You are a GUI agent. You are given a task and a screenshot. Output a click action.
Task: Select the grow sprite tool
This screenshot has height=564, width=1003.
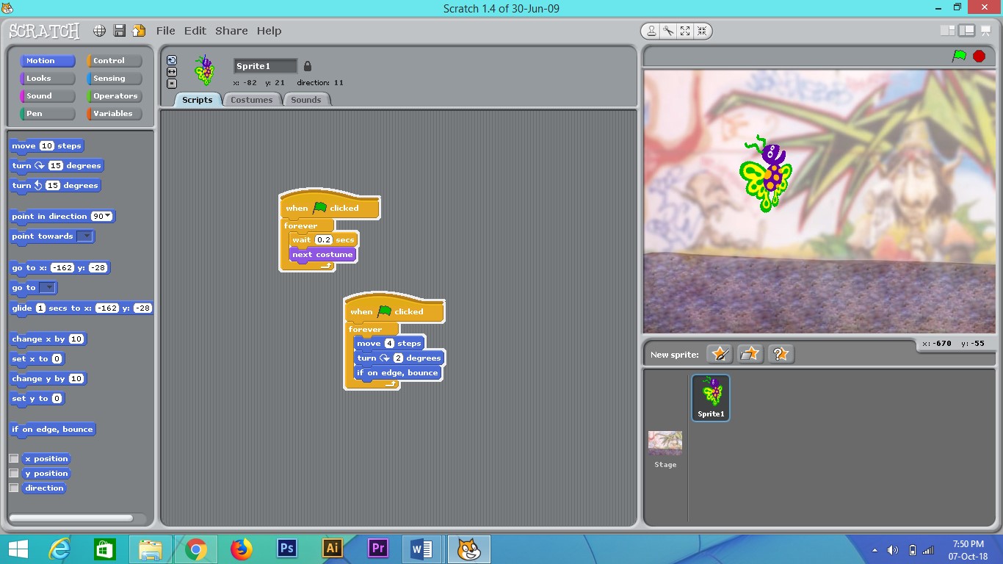(686, 31)
